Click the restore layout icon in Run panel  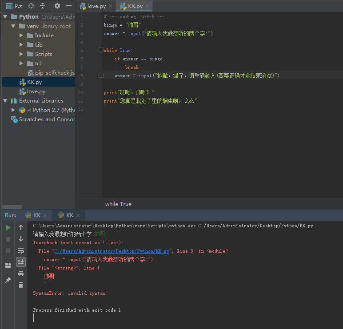tap(8, 266)
